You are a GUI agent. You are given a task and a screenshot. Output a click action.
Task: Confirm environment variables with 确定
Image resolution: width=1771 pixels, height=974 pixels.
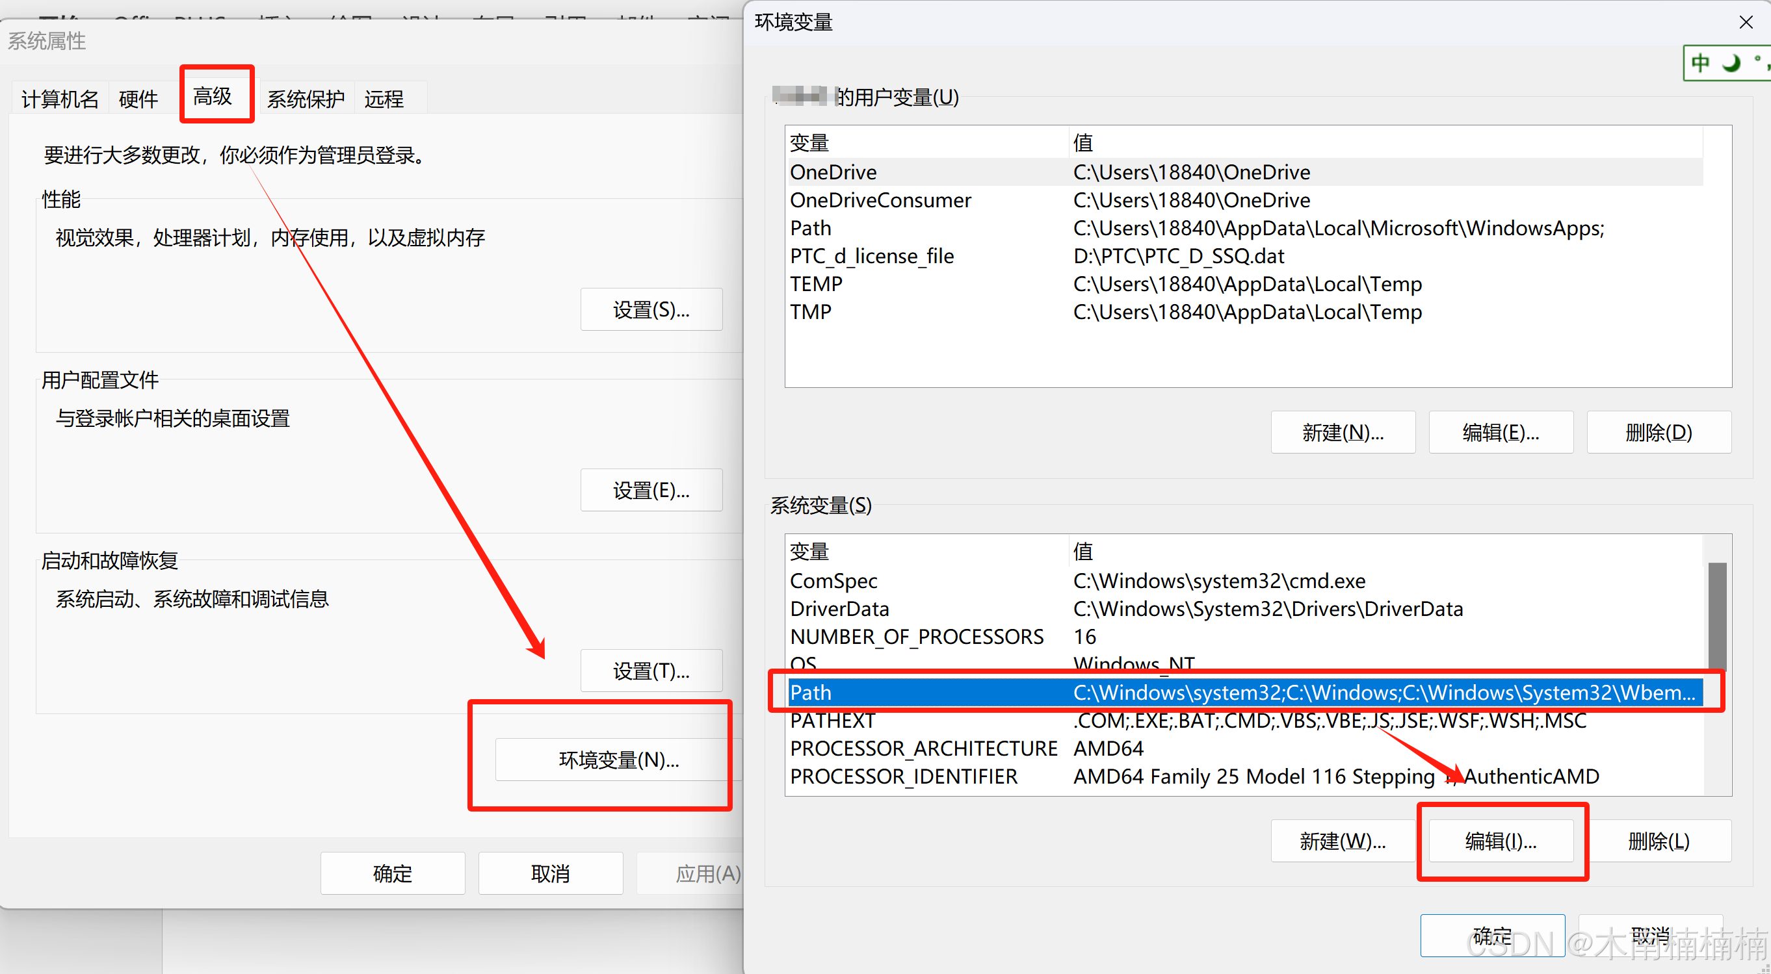pyautogui.click(x=1492, y=935)
